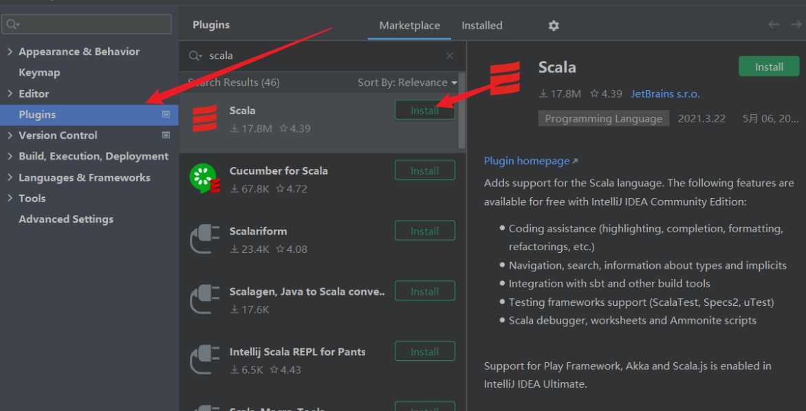Select the Cucumber for Scala title text

pos(279,170)
